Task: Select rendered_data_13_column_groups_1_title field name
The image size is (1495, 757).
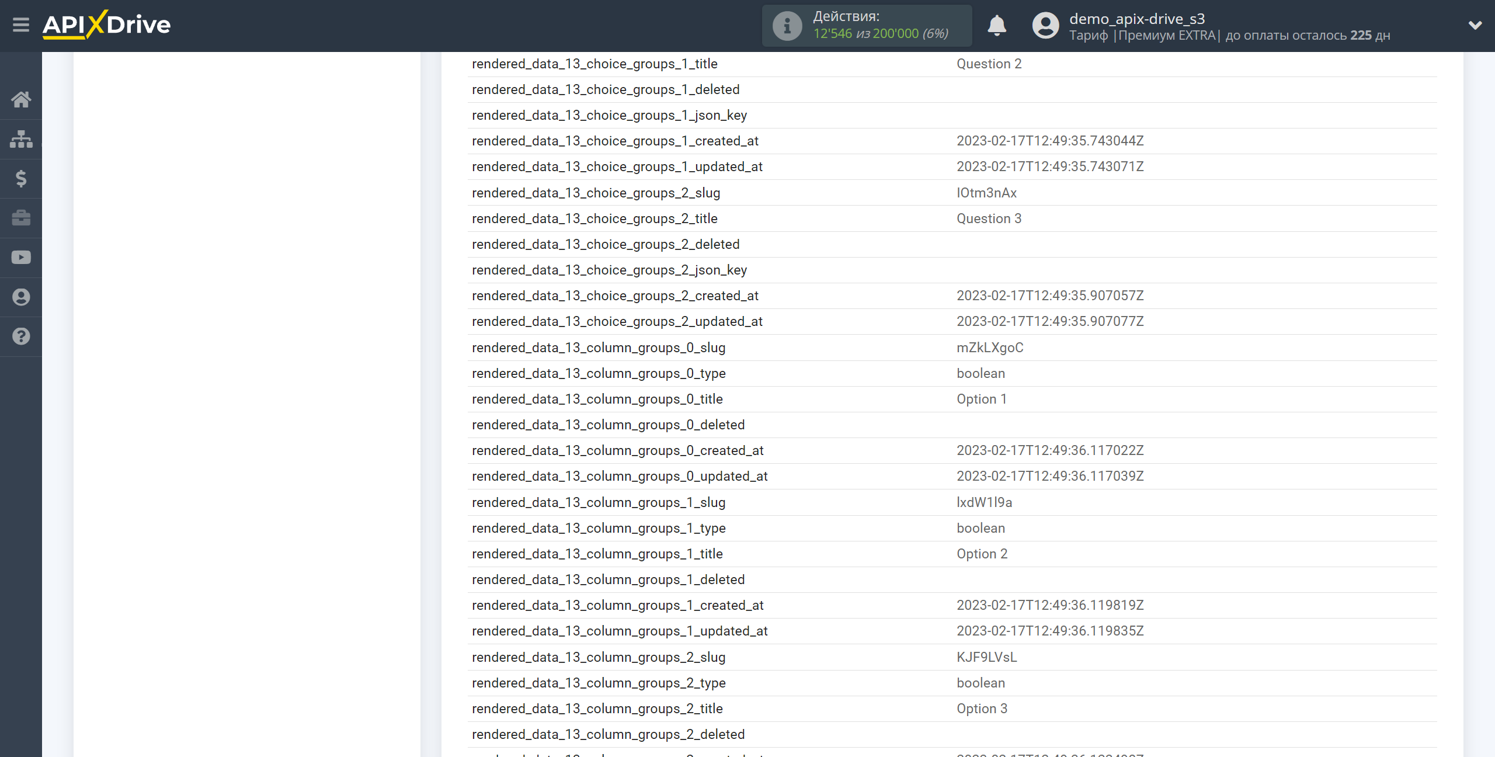Action: [597, 554]
